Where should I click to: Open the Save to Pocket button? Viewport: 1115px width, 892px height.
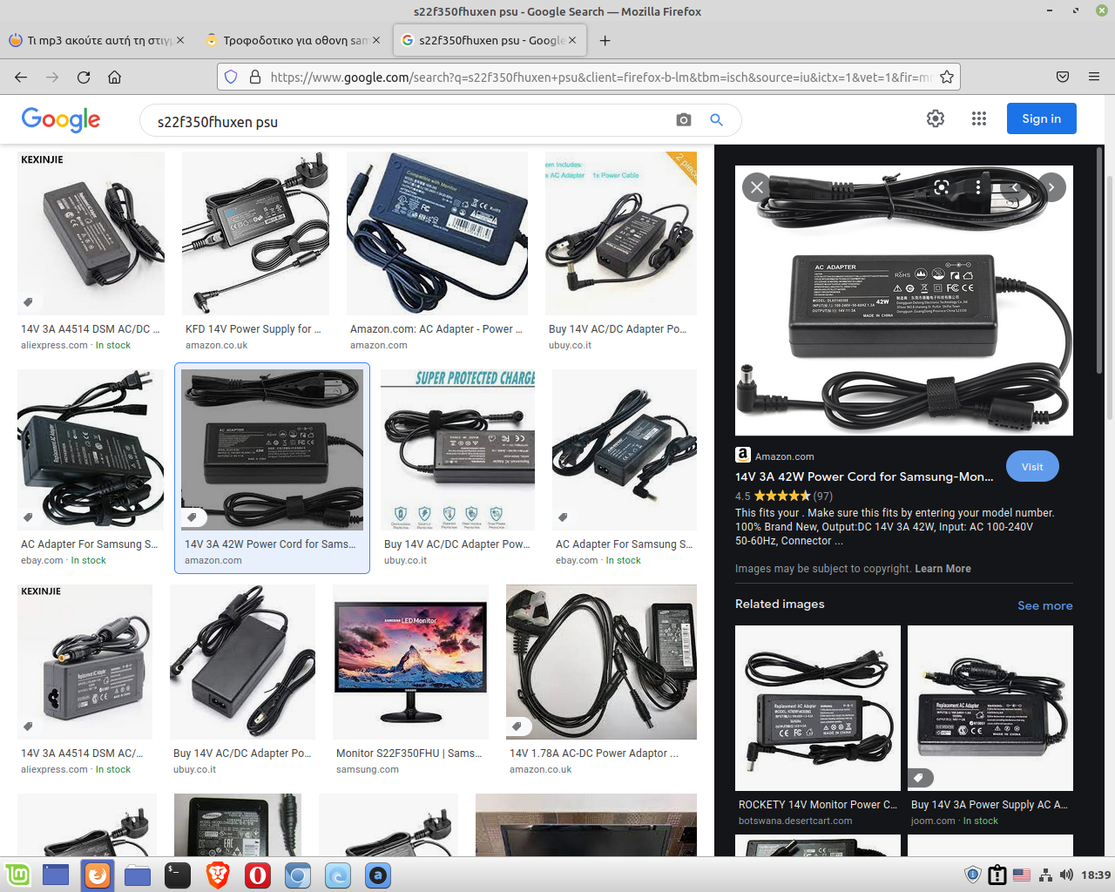(x=1063, y=77)
